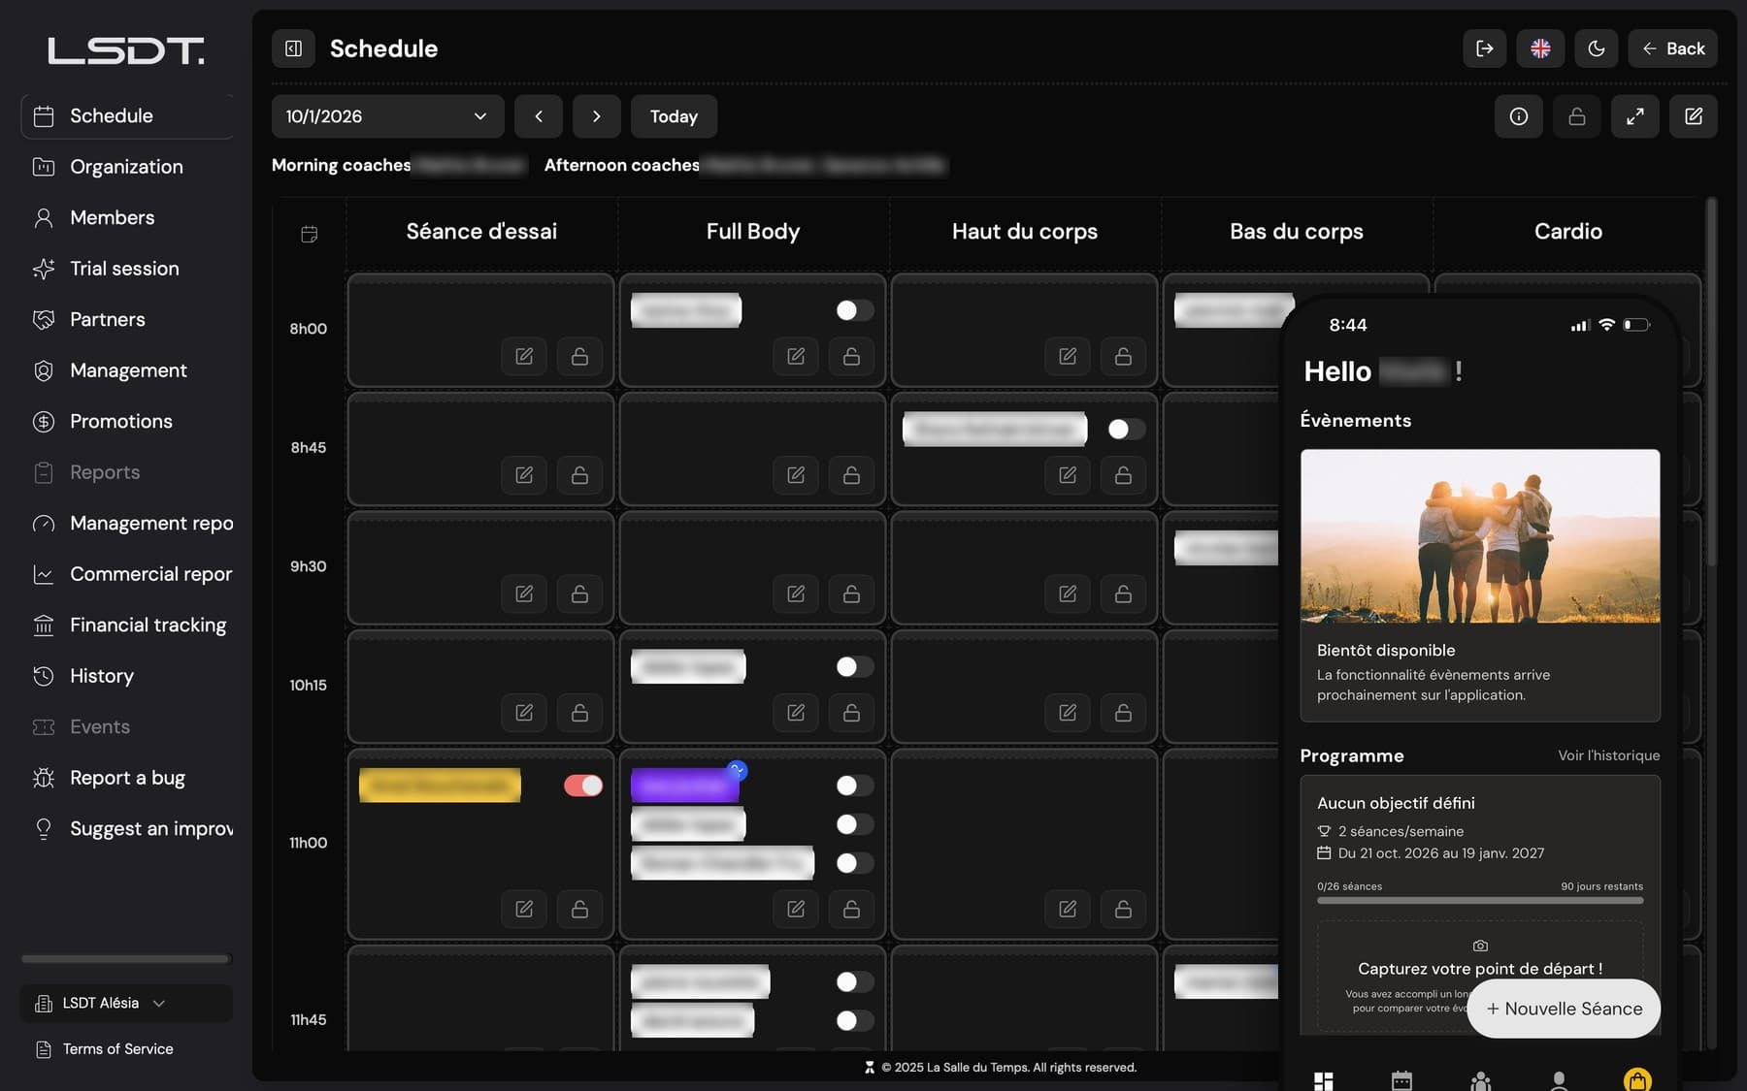Toggle the switch in 10h15 Full Body slot
Viewport: 1747px width, 1091px height.
tap(854, 666)
